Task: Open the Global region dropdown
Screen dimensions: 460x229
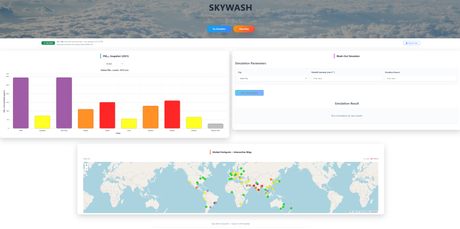Action: pos(115,64)
